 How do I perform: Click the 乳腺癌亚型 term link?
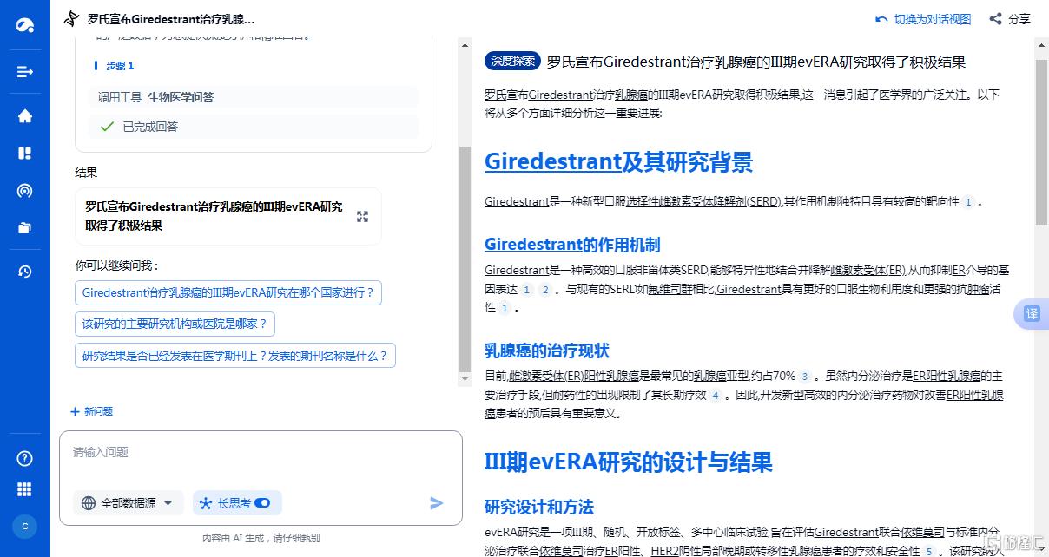pyautogui.click(x=721, y=377)
